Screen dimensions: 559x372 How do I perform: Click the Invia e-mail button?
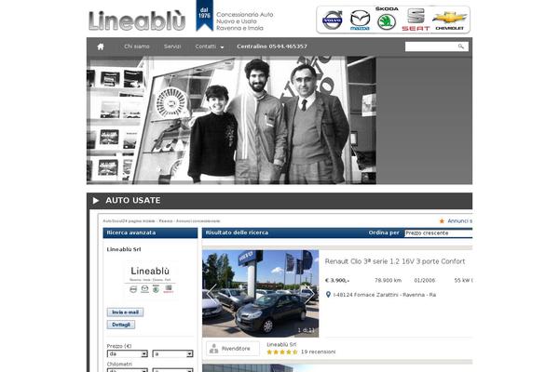point(125,312)
